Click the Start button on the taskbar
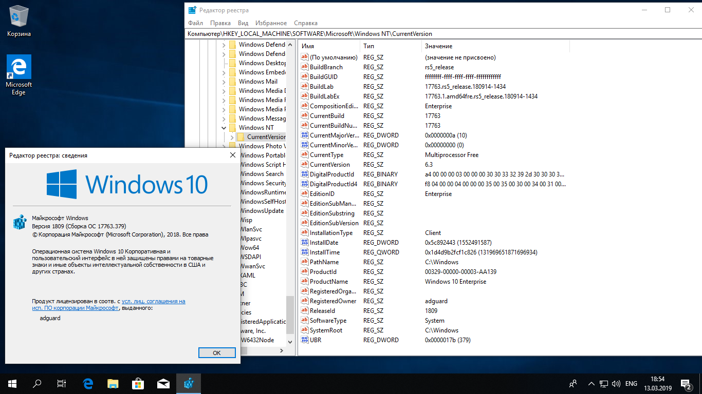The image size is (702, 394). [x=12, y=383]
